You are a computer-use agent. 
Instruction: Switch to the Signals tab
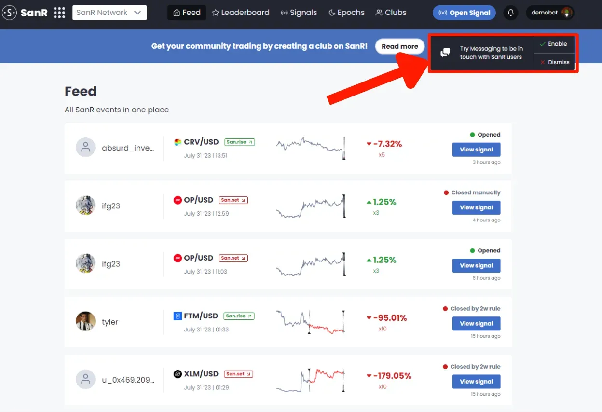(299, 13)
